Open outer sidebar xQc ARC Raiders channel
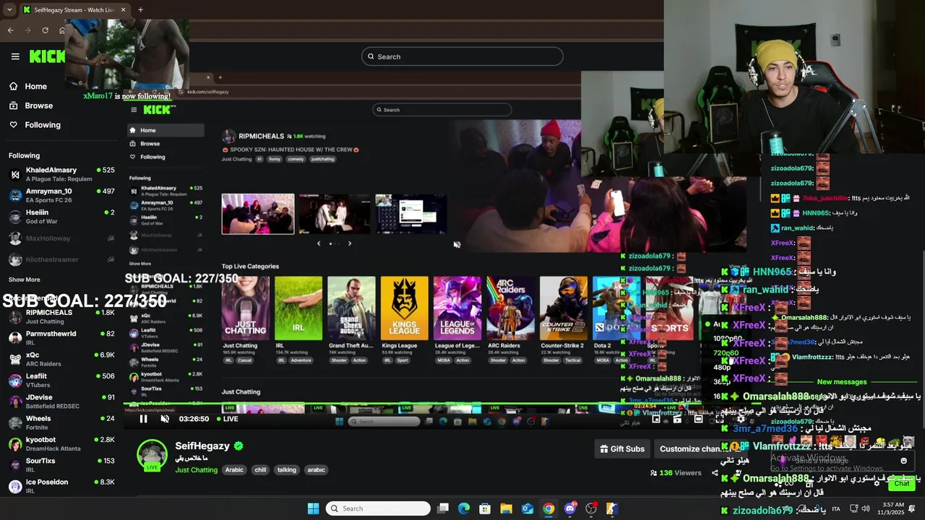 click(61, 359)
